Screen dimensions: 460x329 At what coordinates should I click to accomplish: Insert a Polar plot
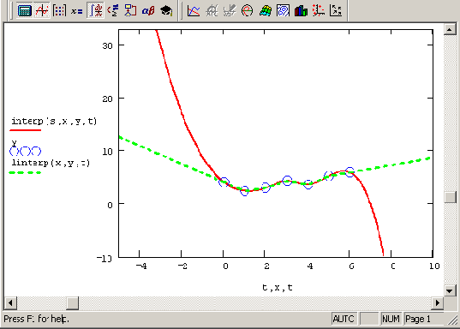[x=247, y=11]
